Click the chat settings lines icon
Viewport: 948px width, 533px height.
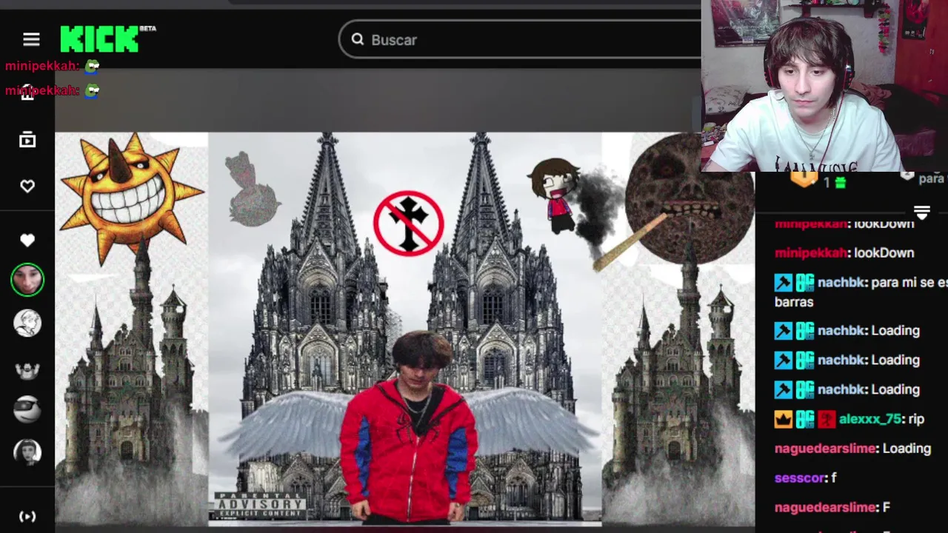coord(922,213)
